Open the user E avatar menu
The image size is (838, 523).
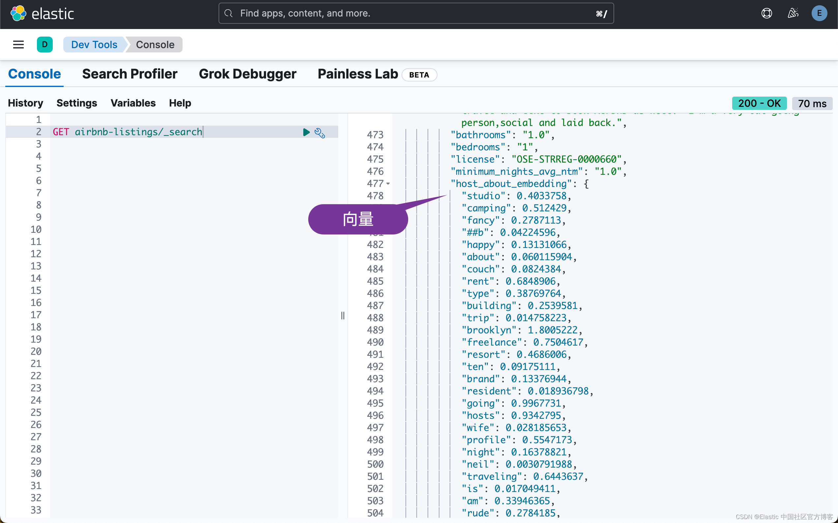coord(819,14)
